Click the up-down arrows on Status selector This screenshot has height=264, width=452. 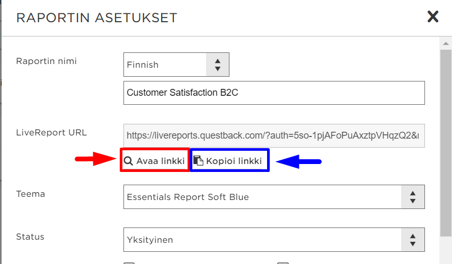[413, 240]
